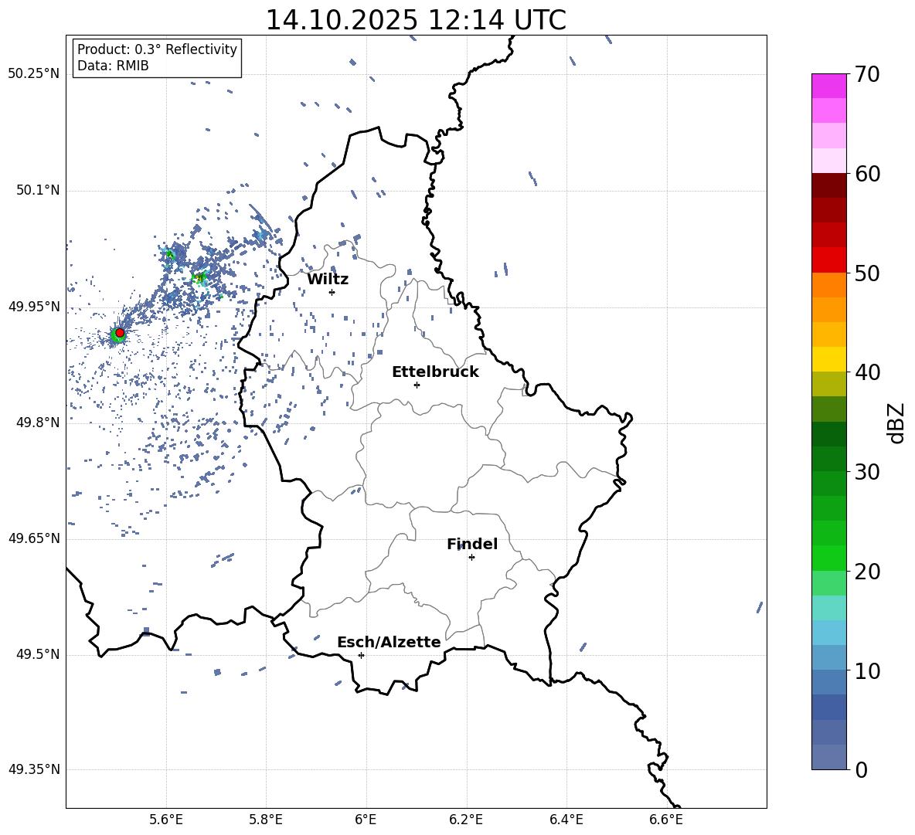Click the title text 14.10.2025 12:14 UTC
The width and height of the screenshot is (915, 835).
(x=416, y=20)
